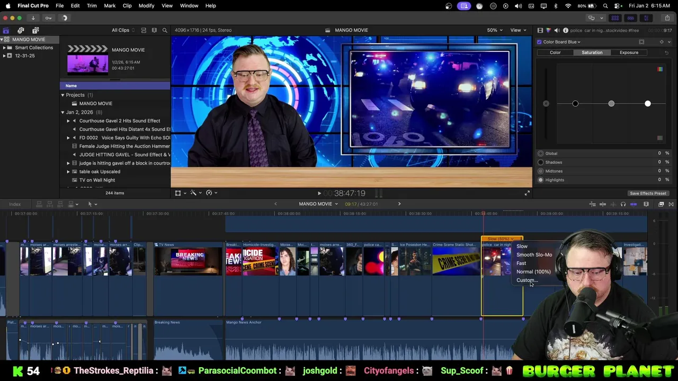Click the color mask icon in inspector
Viewport: 678px width, 381px height.
tap(641, 42)
